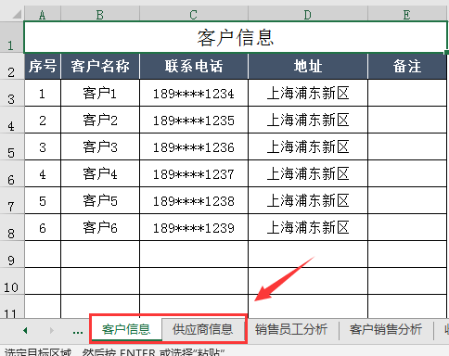
Task: Click the cell containing 客户3
Action: 100,147
